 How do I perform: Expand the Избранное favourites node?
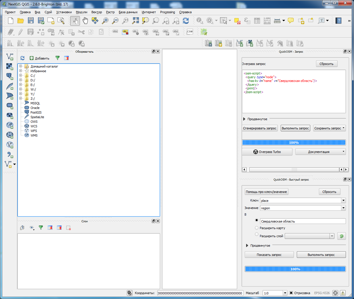click(x=20, y=71)
